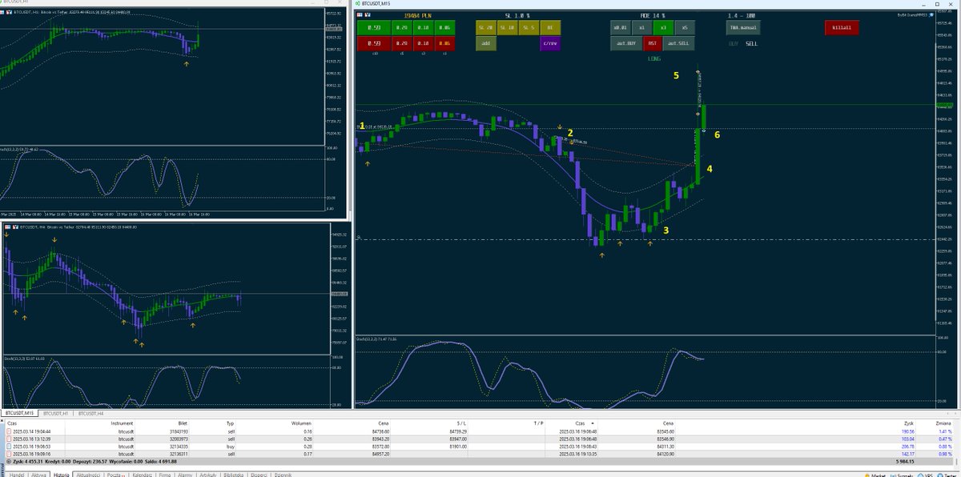This screenshot has height=477, width=961.
Task: Click the red killall button
Action: 842,26
